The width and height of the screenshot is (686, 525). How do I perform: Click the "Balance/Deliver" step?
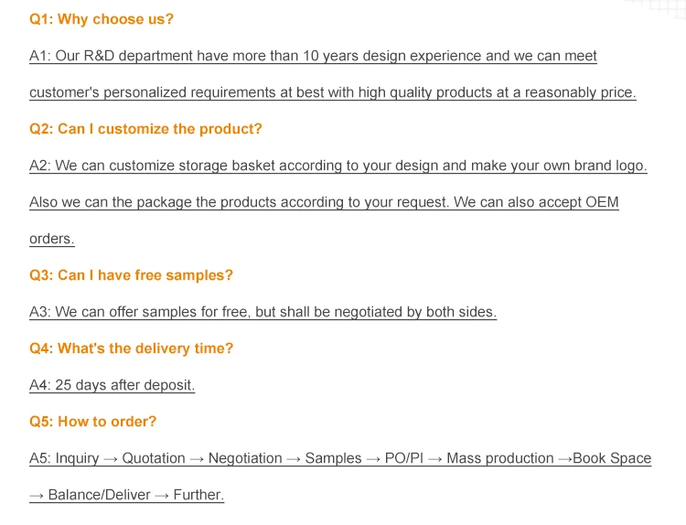[x=99, y=495]
